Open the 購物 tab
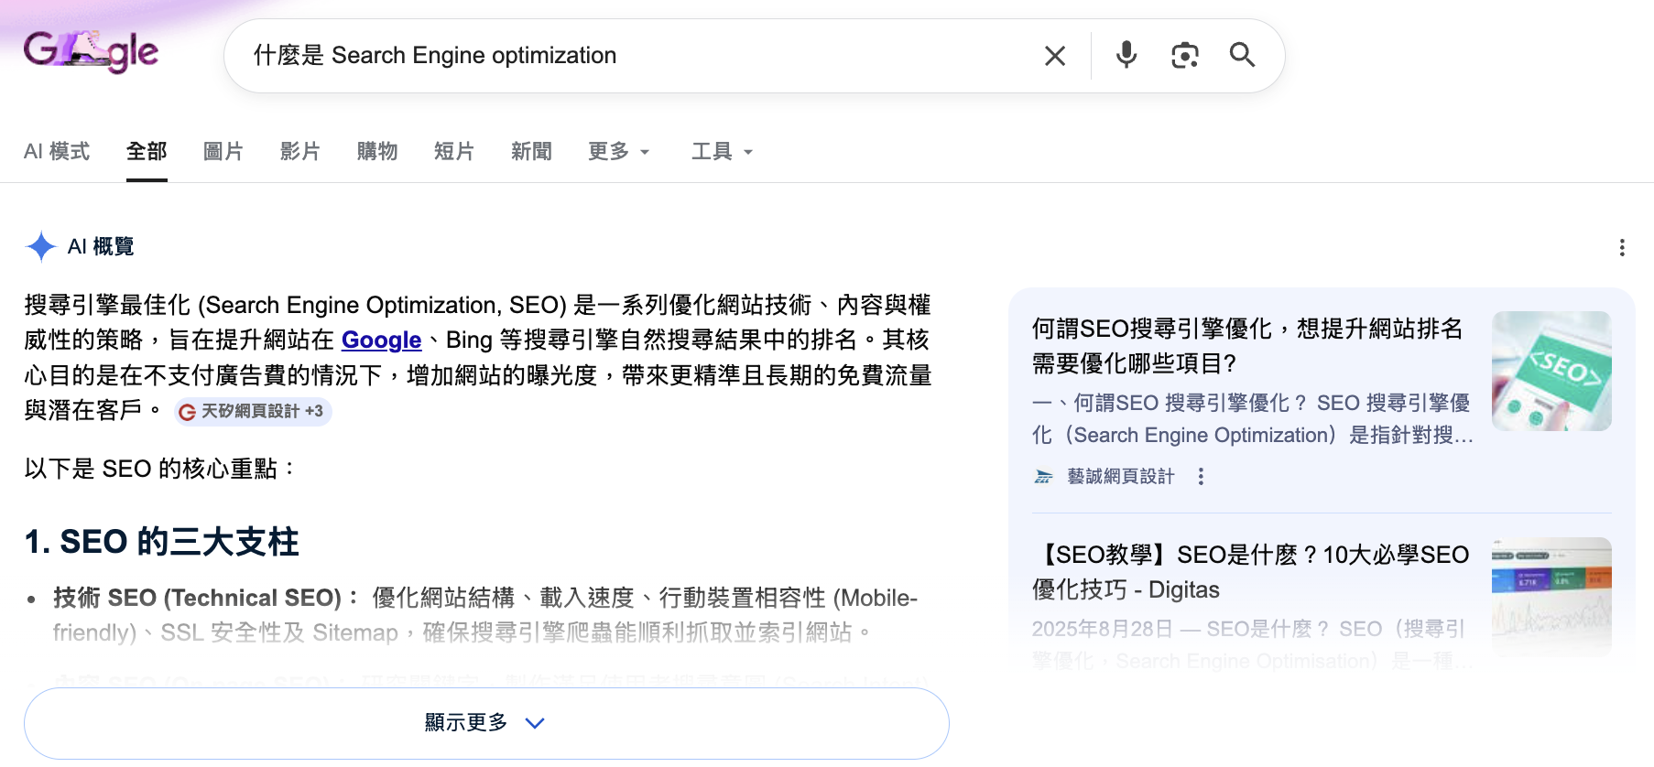Image resolution: width=1654 pixels, height=767 pixels. tap(377, 151)
